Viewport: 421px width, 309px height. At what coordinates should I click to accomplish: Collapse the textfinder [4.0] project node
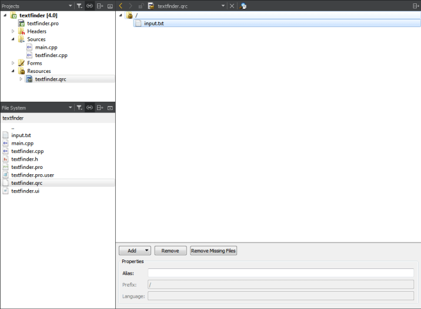(5, 15)
